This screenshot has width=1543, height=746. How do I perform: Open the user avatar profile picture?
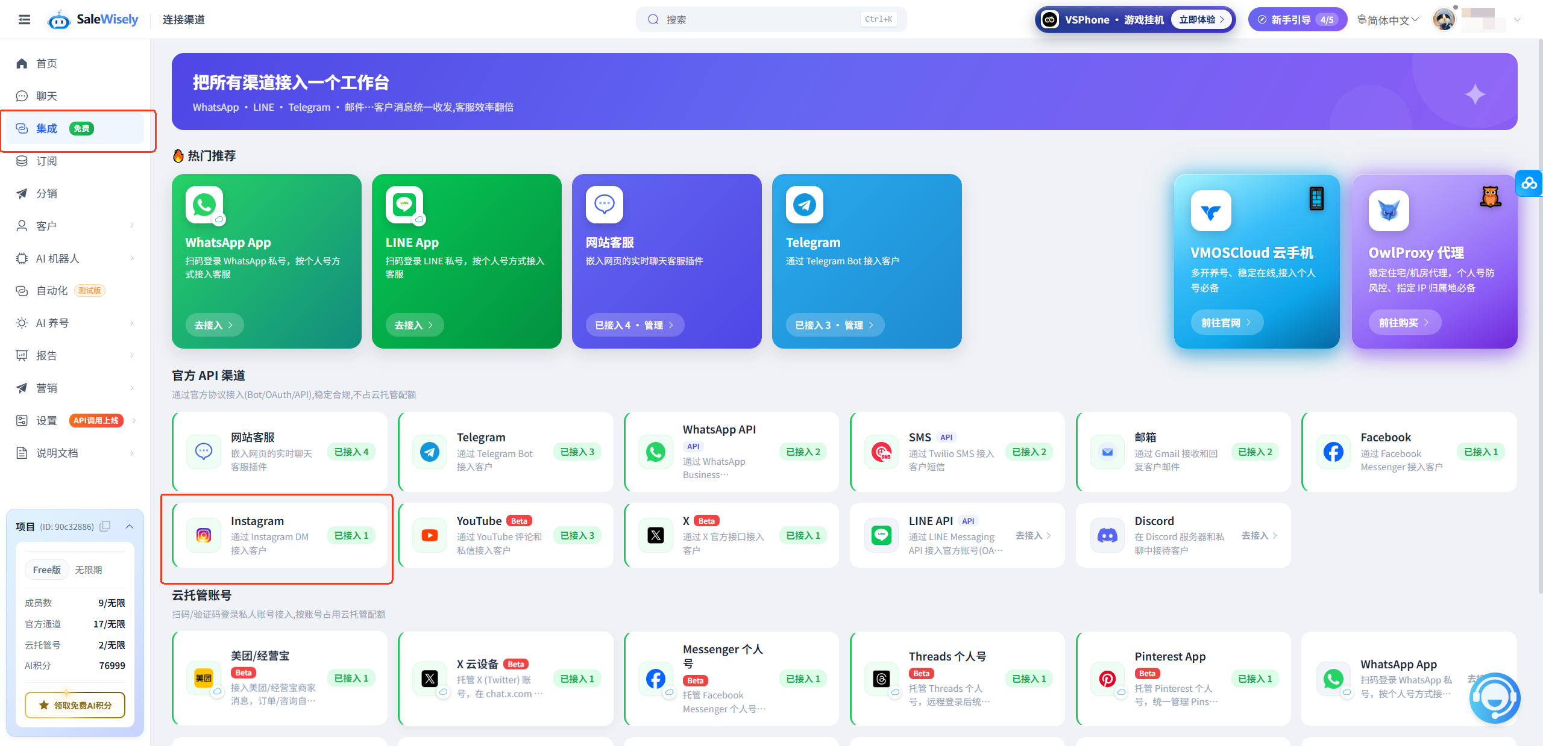tap(1444, 19)
